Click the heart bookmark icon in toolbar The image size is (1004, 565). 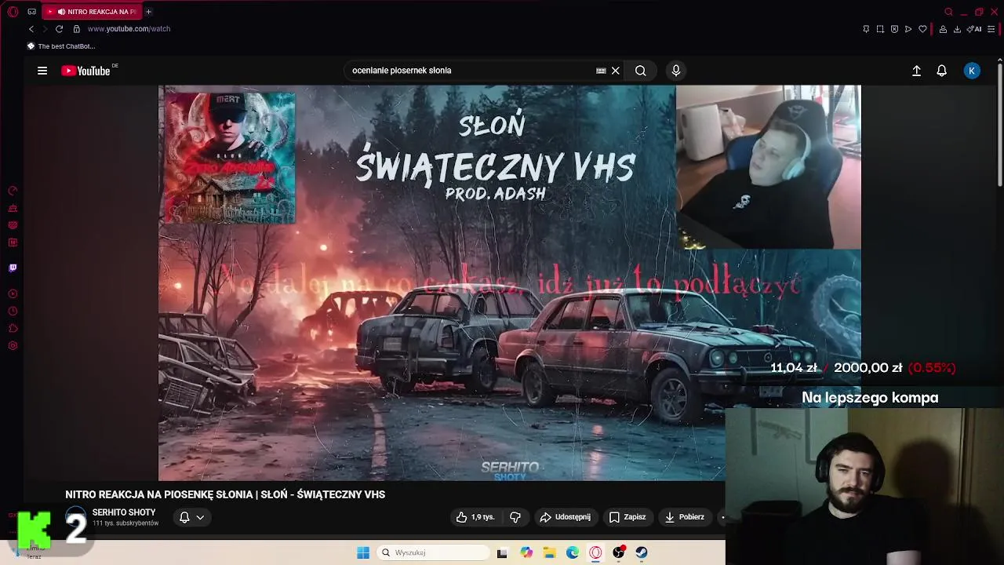coord(923,29)
